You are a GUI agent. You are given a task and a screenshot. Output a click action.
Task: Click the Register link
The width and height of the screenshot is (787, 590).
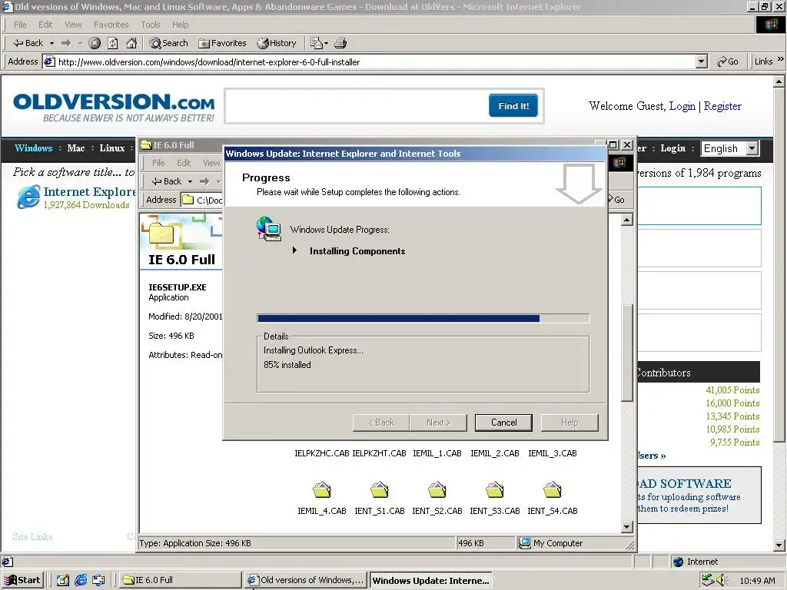722,106
